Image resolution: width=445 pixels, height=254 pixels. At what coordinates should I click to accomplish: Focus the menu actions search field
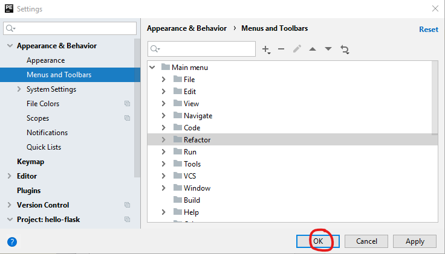tap(201, 49)
